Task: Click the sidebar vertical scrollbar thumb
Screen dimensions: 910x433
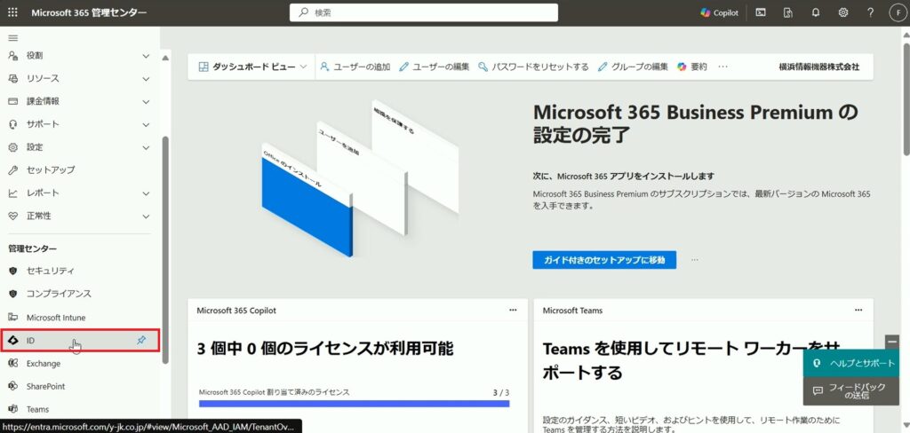Action: click(165, 250)
